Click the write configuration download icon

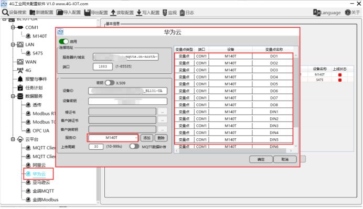pos(139,13)
